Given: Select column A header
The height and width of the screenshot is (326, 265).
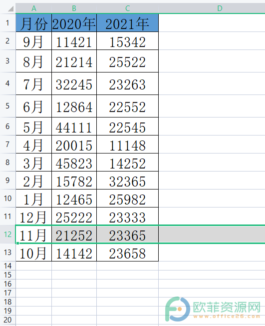Looking at the screenshot, I should 33,8.
